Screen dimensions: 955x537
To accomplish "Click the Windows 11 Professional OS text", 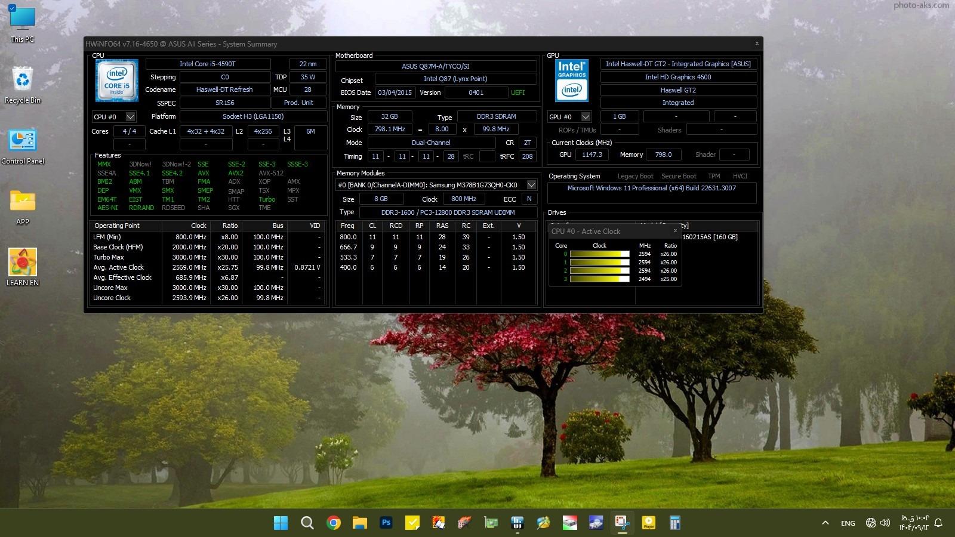I will [x=651, y=188].
